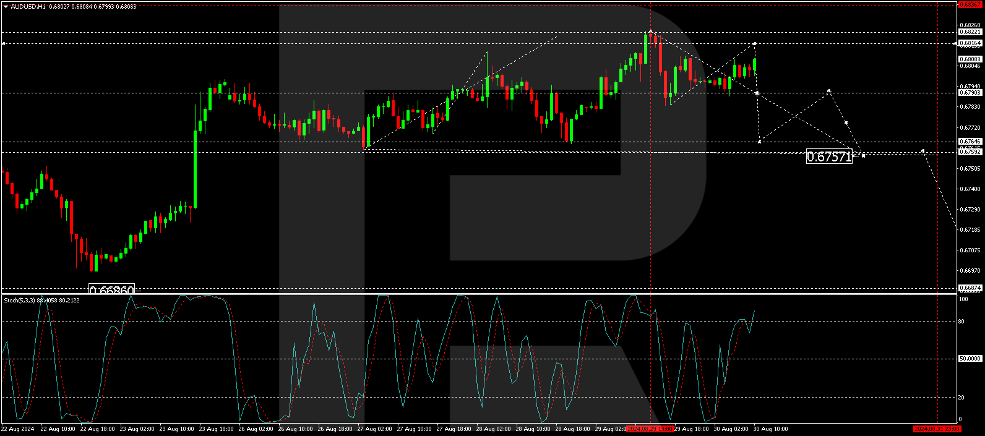This screenshot has height=436, width=985.
Task: Select the AUDUSD,H1 chart title text
Action: (x=27, y=7)
